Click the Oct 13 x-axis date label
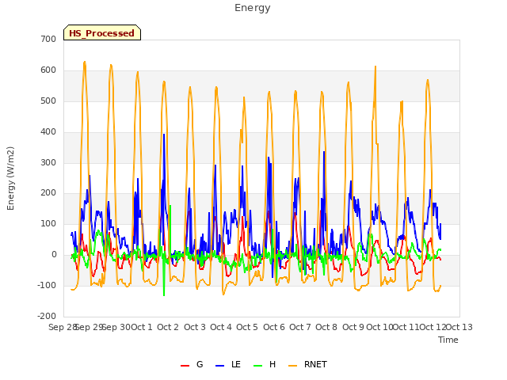This screenshot has height=380, width=507. pos(459,327)
